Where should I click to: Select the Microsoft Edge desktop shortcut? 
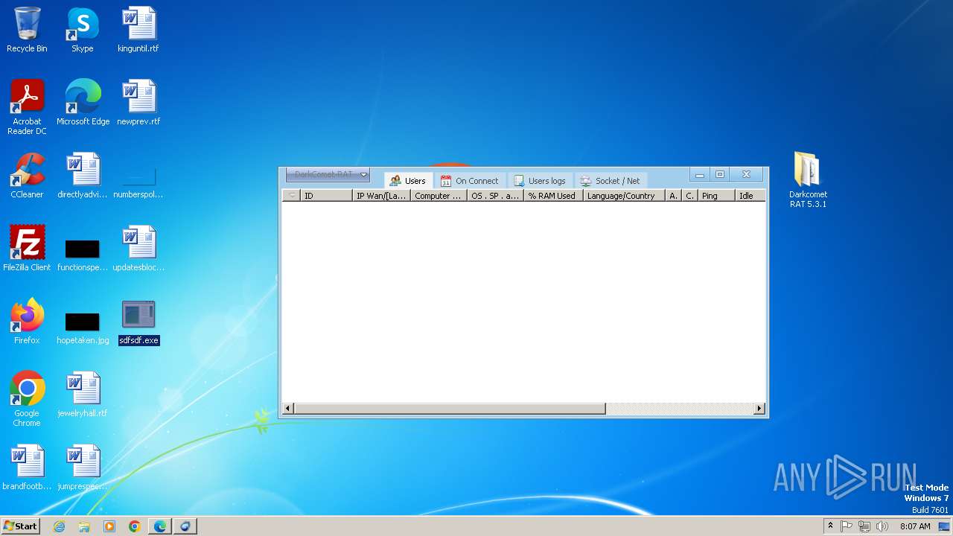[x=83, y=103]
